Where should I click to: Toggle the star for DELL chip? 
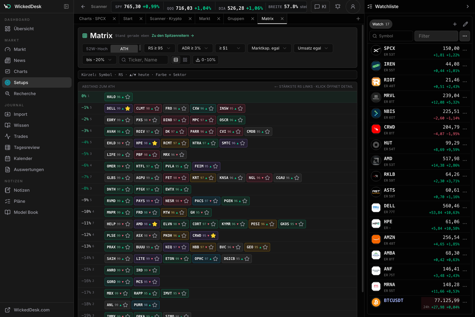click(128, 108)
